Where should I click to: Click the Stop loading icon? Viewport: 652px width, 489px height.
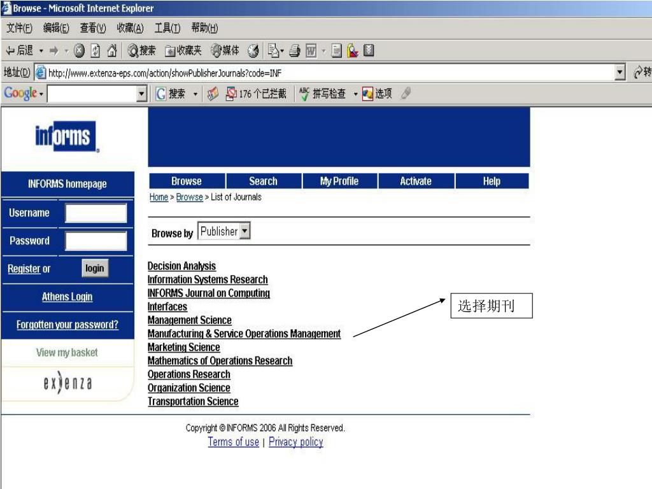(x=79, y=51)
